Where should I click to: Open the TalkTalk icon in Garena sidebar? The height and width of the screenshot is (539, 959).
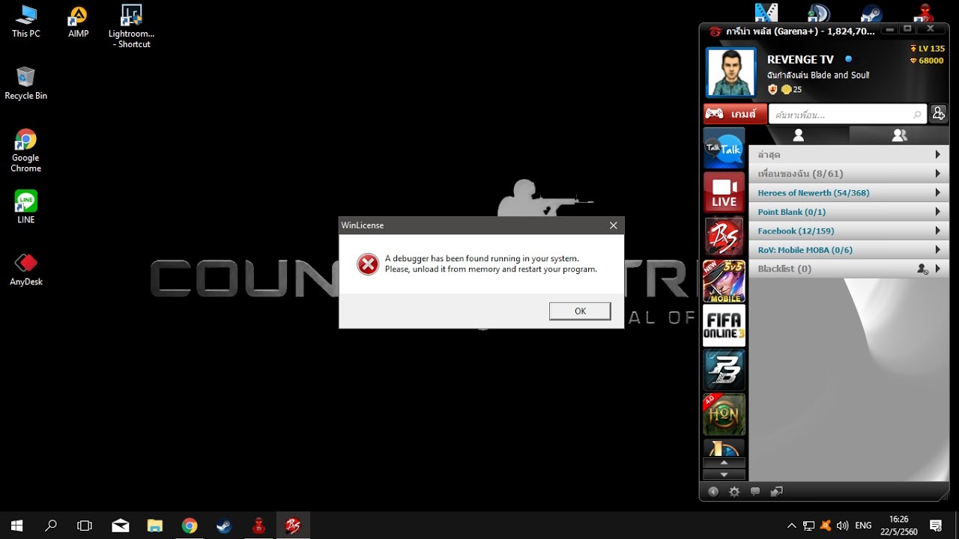coord(724,148)
